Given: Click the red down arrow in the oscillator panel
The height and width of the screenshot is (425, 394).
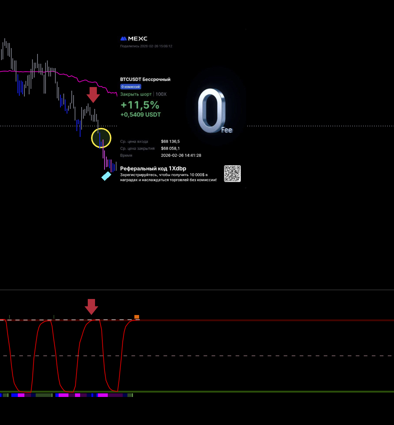Looking at the screenshot, I should point(91,307).
